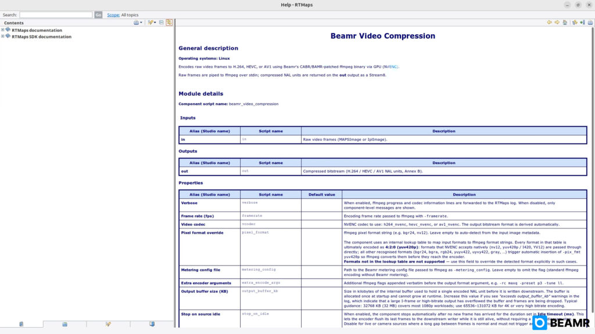Click the Video codec property cell

coord(210,224)
